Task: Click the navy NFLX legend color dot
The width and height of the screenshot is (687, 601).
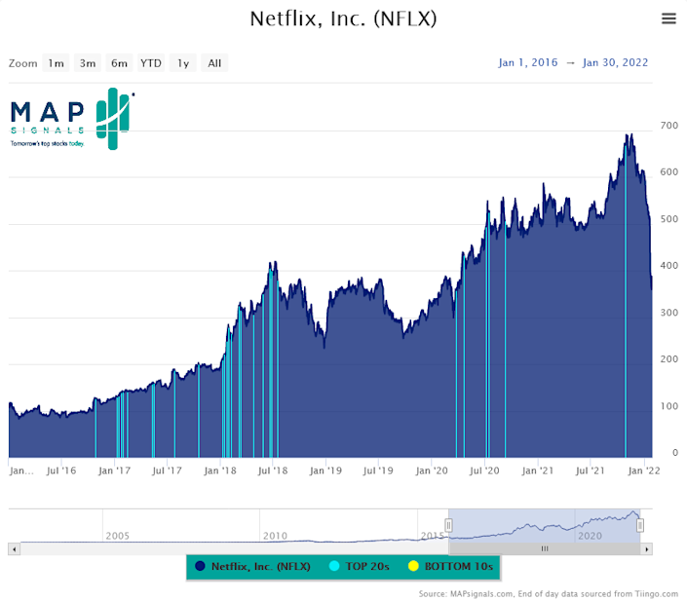Action: (x=200, y=566)
